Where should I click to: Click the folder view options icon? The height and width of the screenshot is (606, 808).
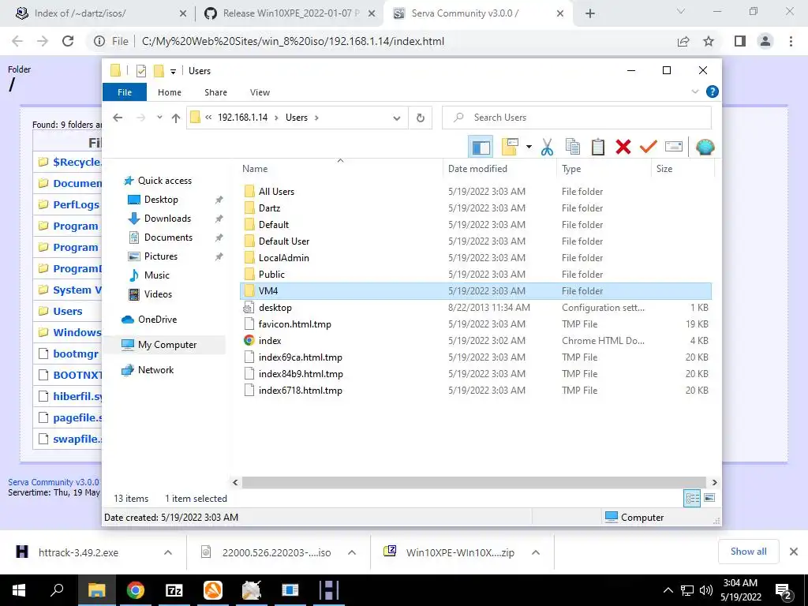coord(510,147)
